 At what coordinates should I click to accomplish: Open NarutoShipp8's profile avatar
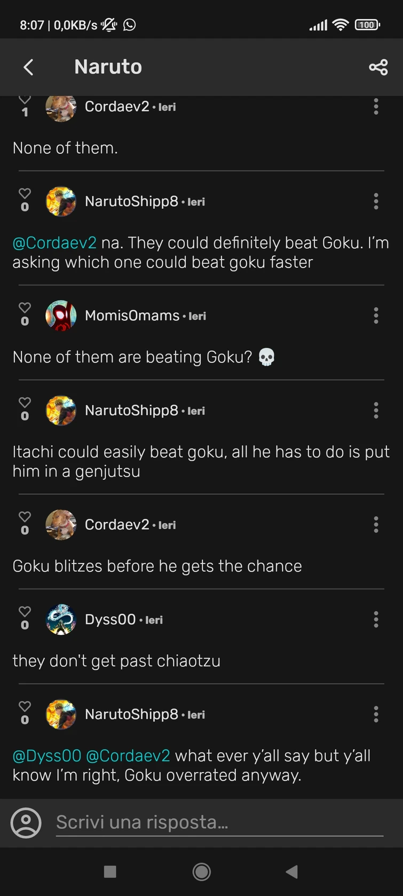pyautogui.click(x=61, y=201)
